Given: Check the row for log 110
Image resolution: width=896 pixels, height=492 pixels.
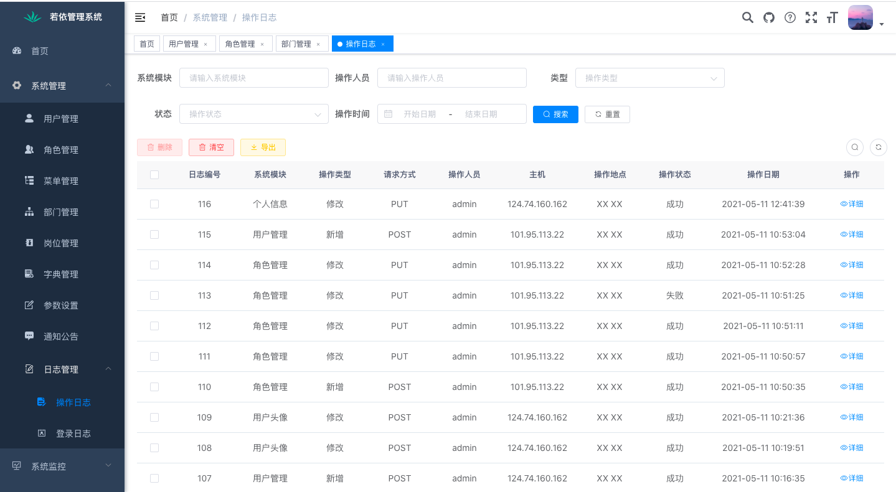Looking at the screenshot, I should [x=154, y=387].
